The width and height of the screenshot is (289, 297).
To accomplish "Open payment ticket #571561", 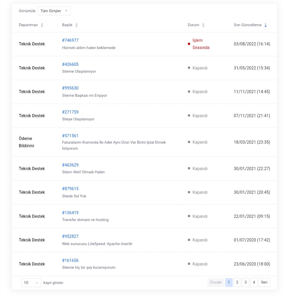I will point(70,136).
